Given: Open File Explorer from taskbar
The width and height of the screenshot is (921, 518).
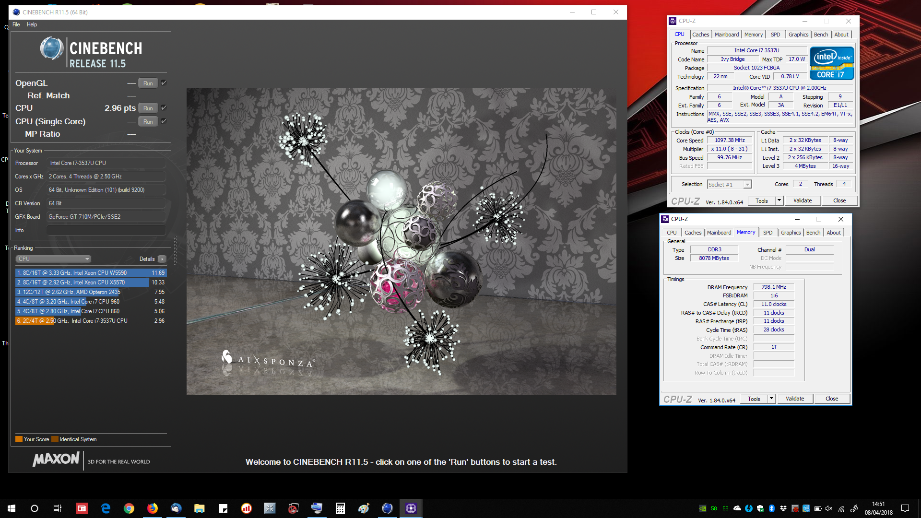Looking at the screenshot, I should pos(200,508).
